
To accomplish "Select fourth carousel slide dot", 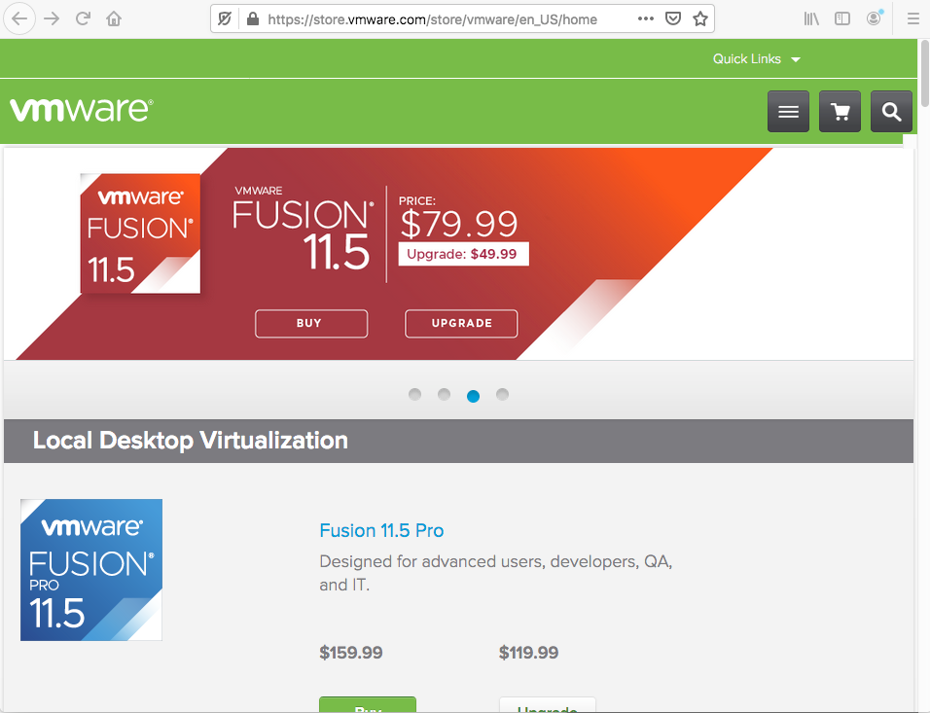I will point(502,394).
